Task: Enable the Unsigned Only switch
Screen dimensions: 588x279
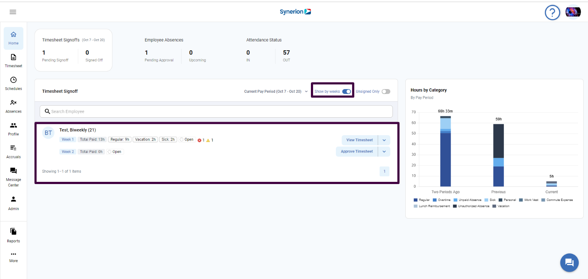Action: click(x=386, y=92)
